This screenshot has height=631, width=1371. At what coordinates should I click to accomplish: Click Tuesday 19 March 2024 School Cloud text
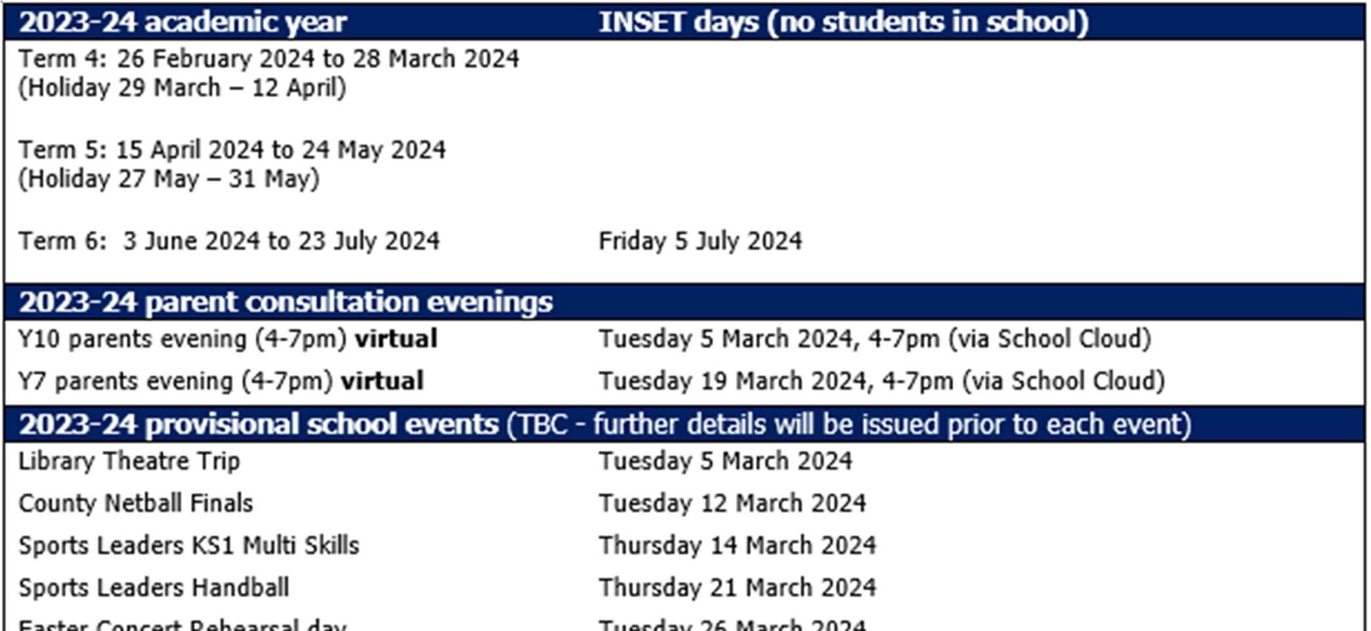pyautogui.click(x=881, y=381)
